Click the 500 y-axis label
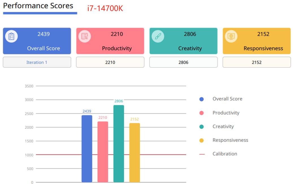The height and width of the screenshot is (184, 293). (30, 169)
